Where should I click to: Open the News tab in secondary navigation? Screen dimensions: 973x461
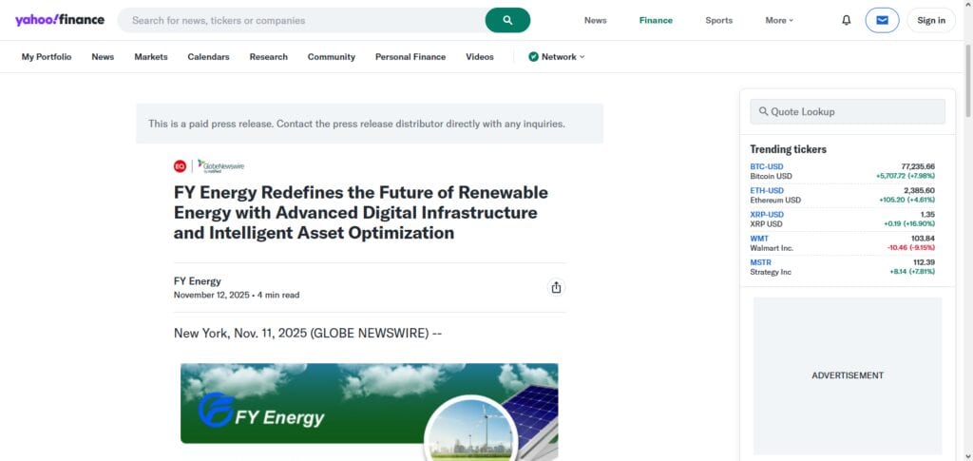click(103, 56)
